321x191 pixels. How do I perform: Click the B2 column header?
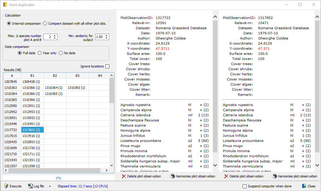point(55,76)
